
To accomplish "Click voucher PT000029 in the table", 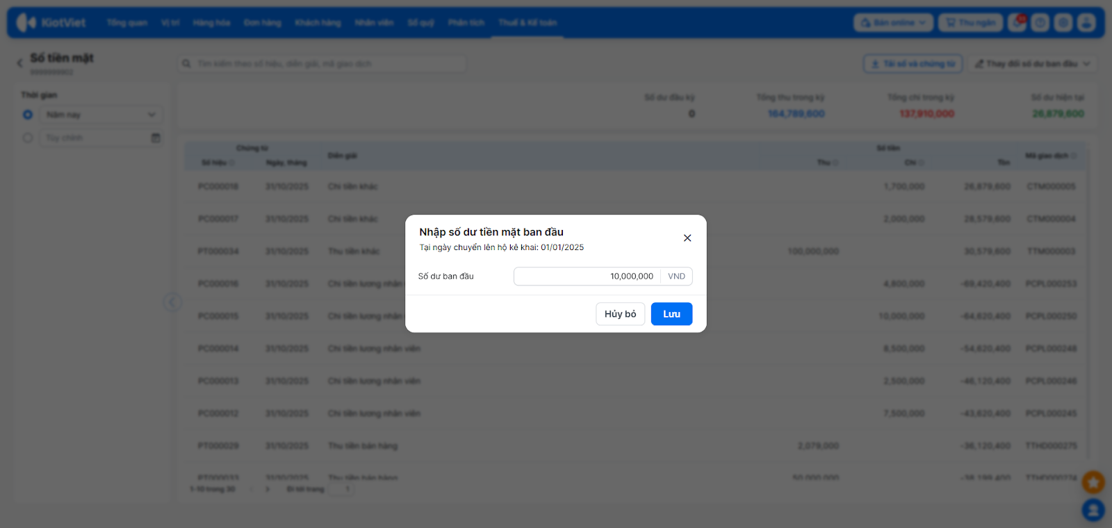I will tap(218, 445).
